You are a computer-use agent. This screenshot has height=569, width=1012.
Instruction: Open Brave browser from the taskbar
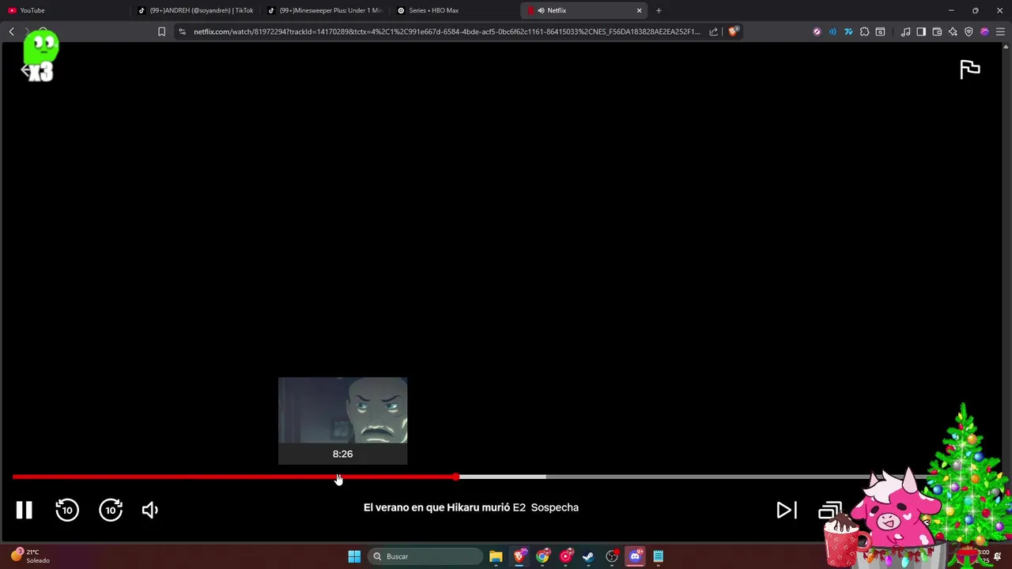519,556
